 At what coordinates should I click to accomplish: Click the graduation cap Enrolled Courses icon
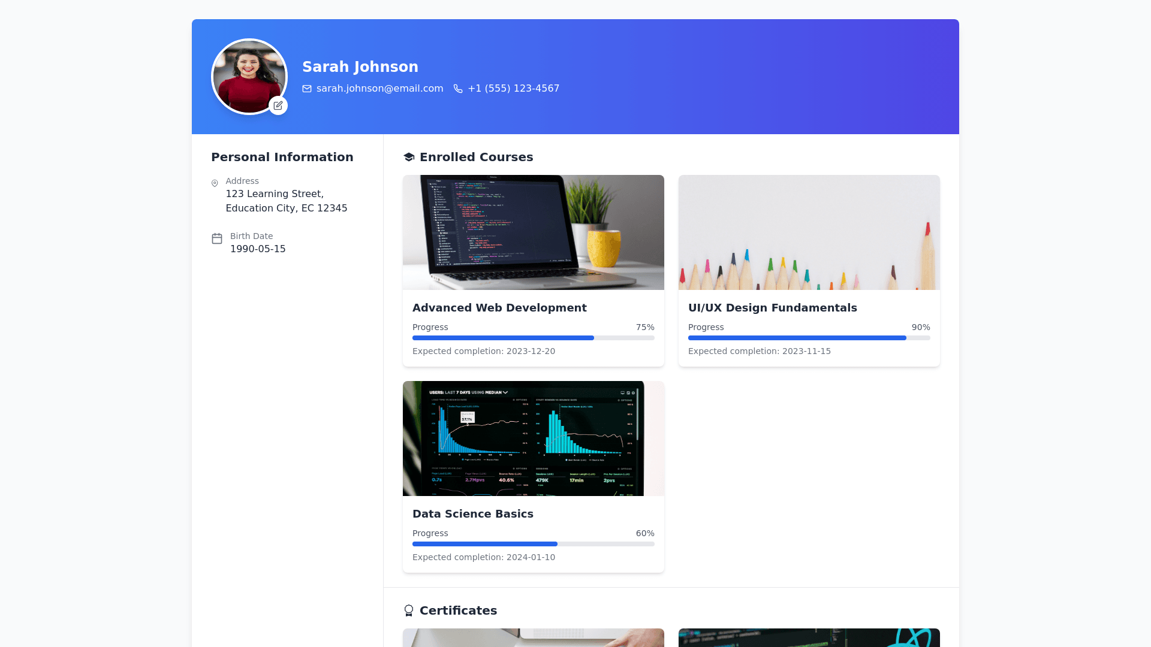(409, 157)
